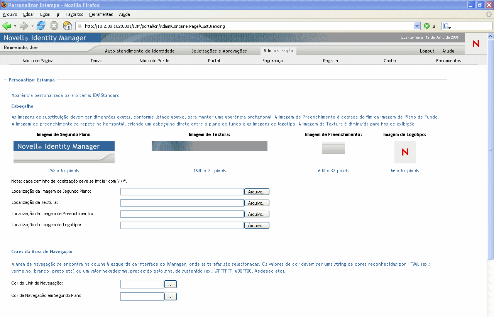This screenshot has height=317, width=494.
Task: Click the "Cores da Área de Navegação" heading
Action: [42, 252]
